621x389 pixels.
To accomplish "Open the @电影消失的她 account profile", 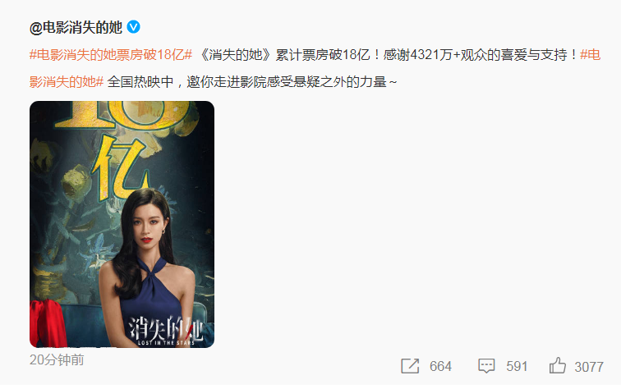I will (76, 27).
